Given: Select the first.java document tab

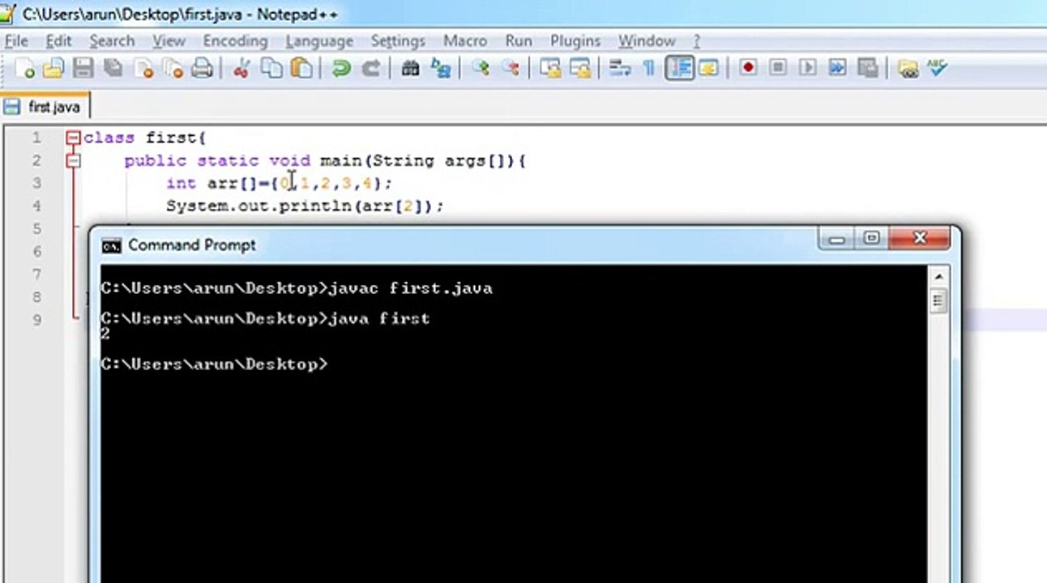Looking at the screenshot, I should [x=45, y=107].
